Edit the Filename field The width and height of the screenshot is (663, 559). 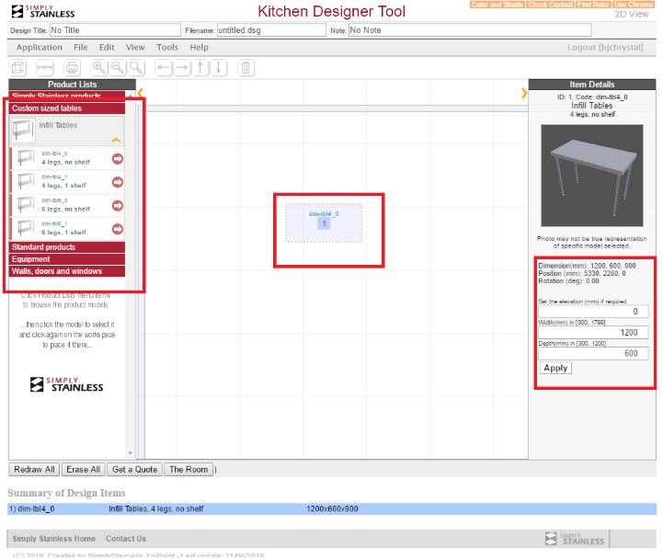click(271, 30)
